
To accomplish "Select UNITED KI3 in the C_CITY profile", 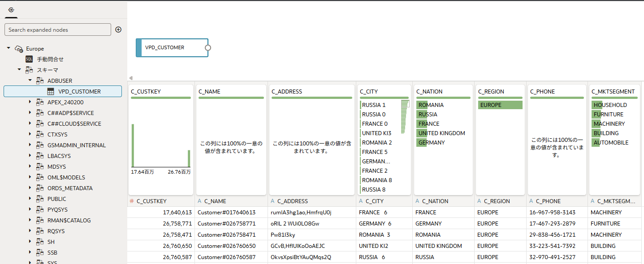I will pyautogui.click(x=376, y=133).
